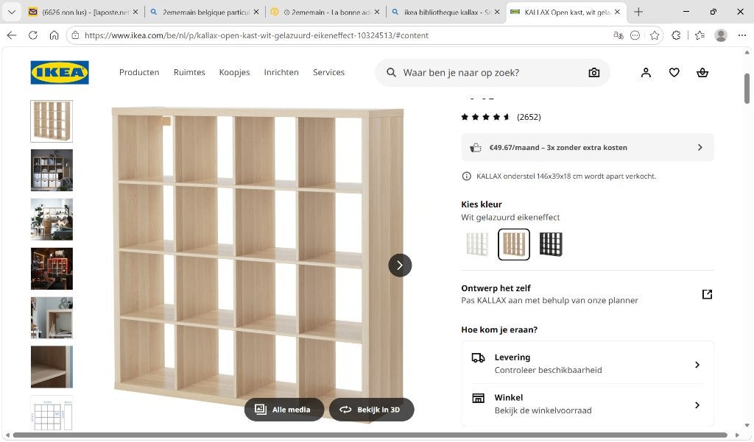This screenshot has height=442, width=754.
Task: View site information lock icon
Action: coord(75,35)
